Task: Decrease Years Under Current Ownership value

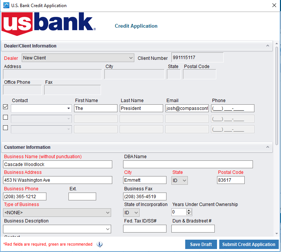Action: [x=189, y=213]
